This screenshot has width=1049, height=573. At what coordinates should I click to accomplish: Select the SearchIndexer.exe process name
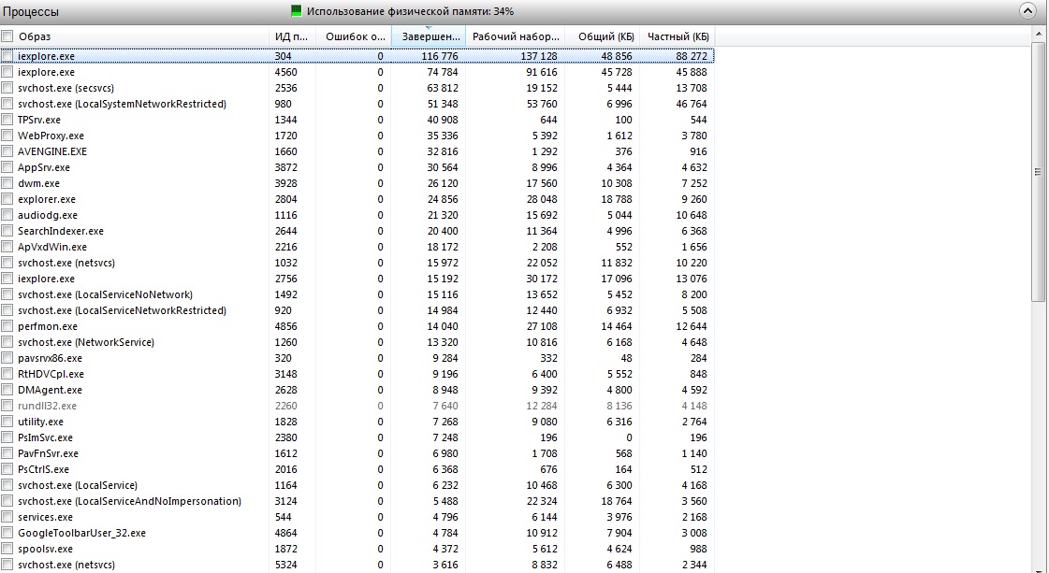60,231
